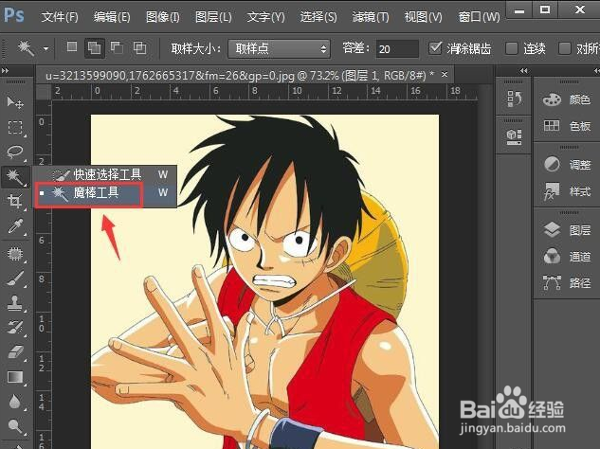Toggle the 连续 contiguous checkbox
The height and width of the screenshot is (449, 600).
(x=511, y=48)
